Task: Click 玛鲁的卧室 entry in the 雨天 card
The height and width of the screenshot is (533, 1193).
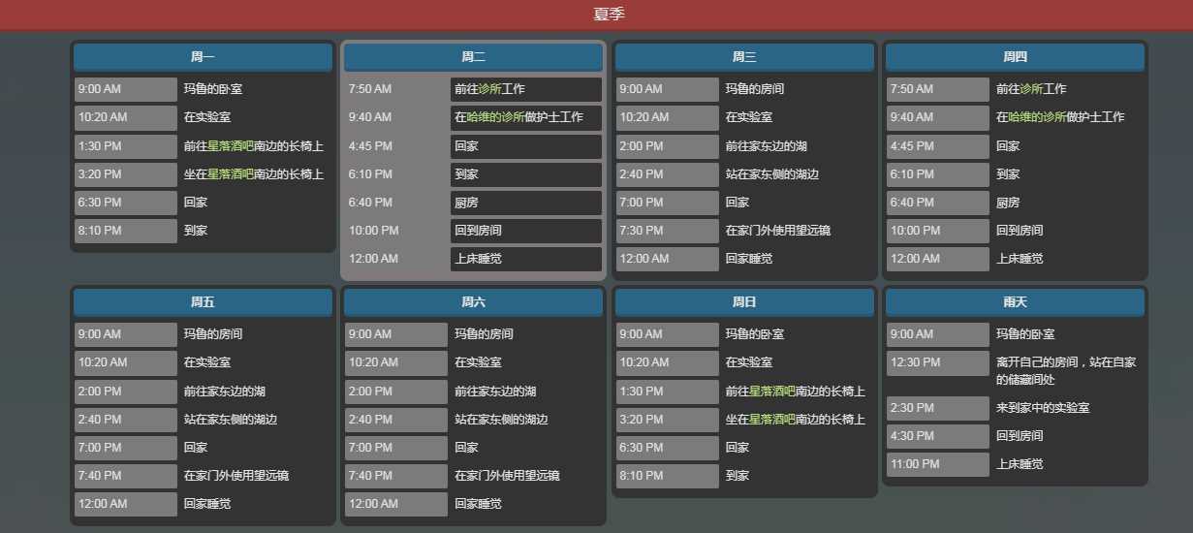Action: (1025, 334)
